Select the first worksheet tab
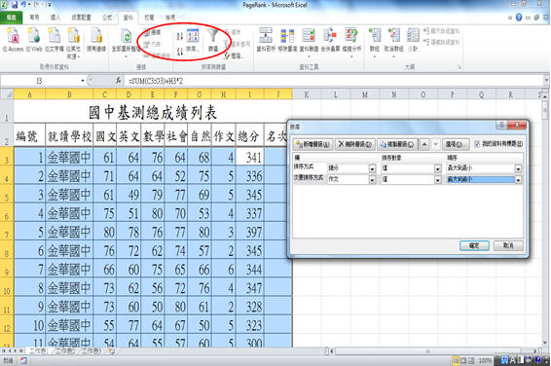This screenshot has width=551, height=366. pos(38,350)
